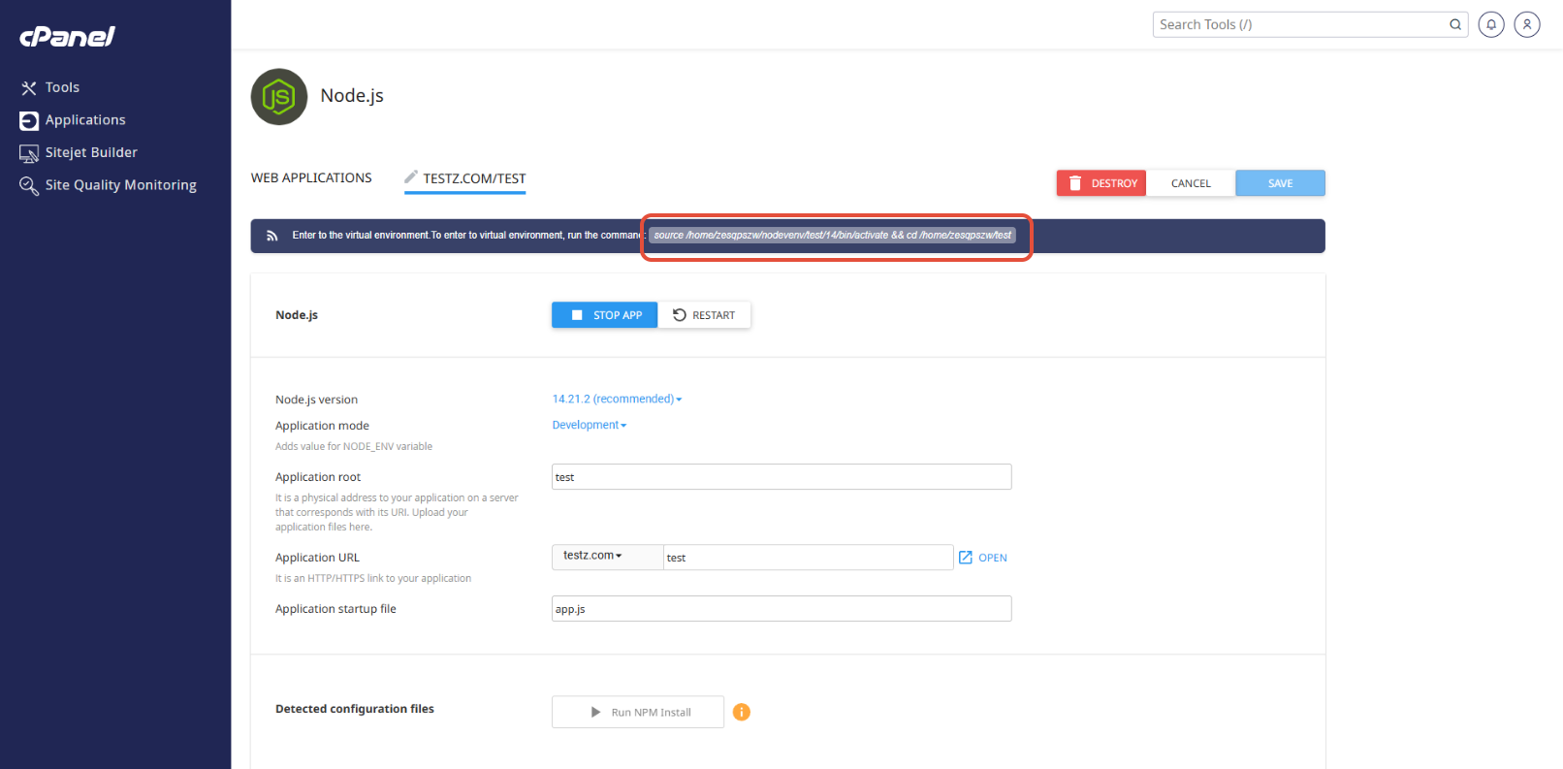The height and width of the screenshot is (769, 1563).
Task: Click the CANCEL button
Action: coord(1191,183)
